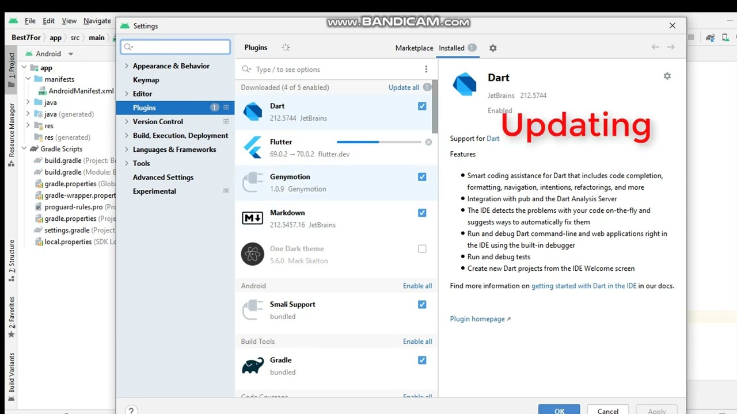Click the Genymotion plugin icon
This screenshot has height=414, width=737.
[252, 183]
